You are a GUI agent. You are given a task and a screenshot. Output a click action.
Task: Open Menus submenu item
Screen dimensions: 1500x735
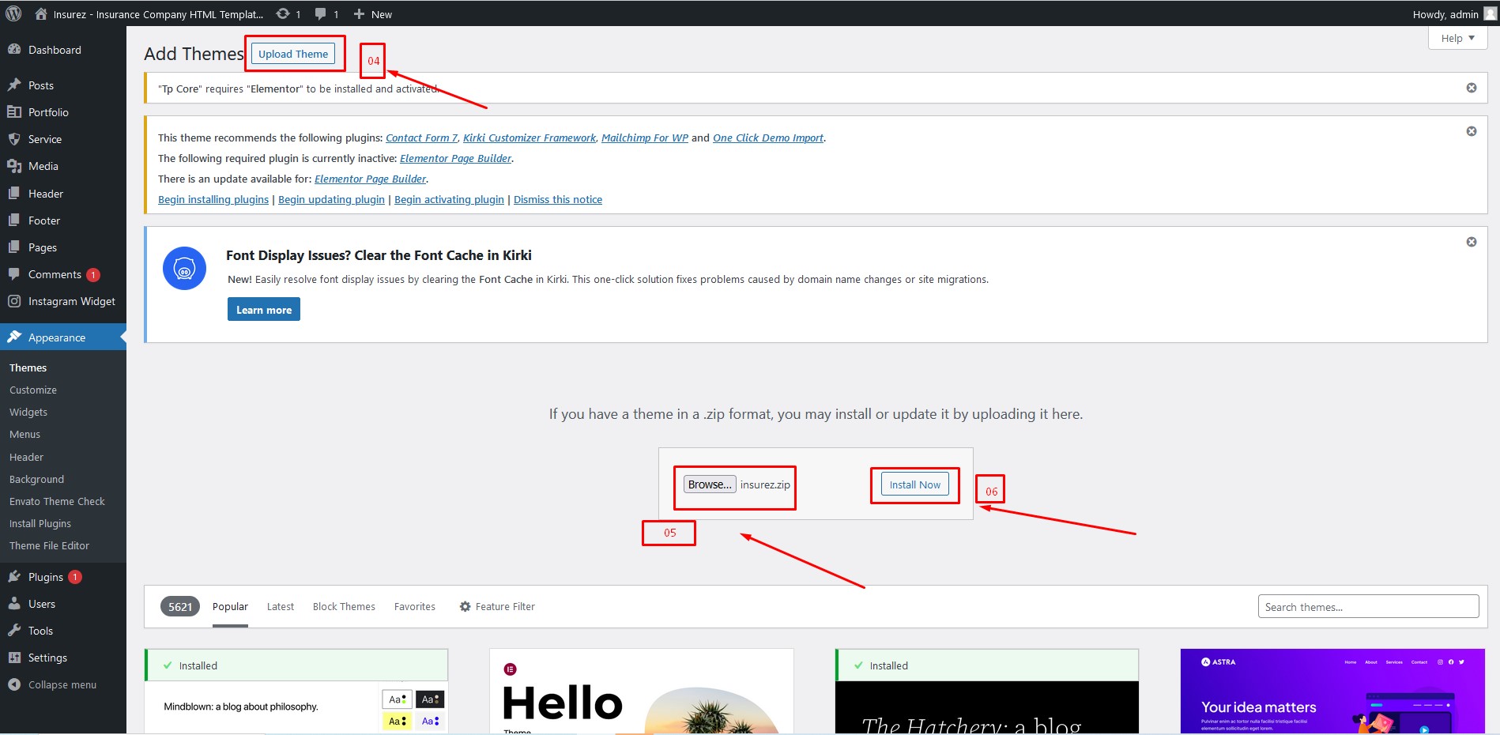24,434
